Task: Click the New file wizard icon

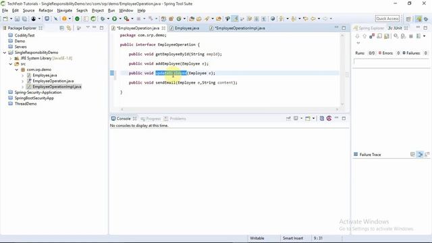Action: click(5, 19)
